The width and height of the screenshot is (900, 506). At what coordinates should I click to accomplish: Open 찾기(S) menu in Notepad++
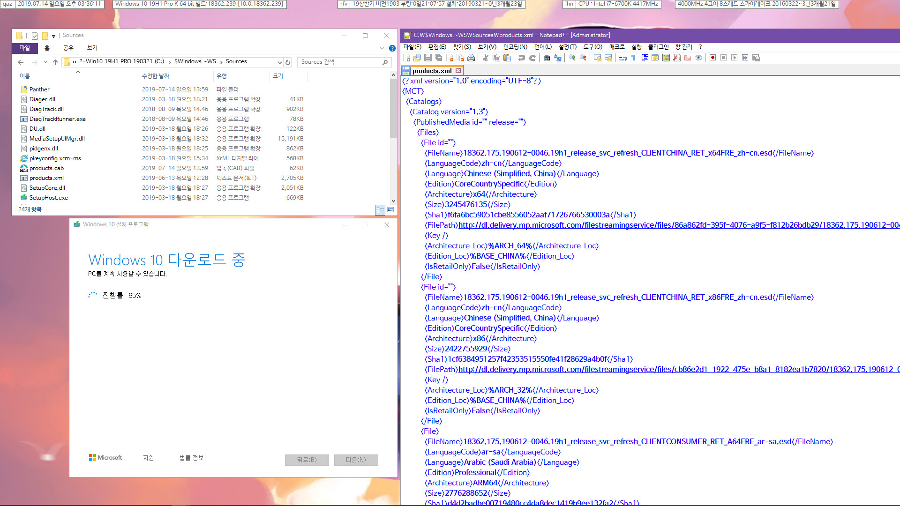click(462, 47)
